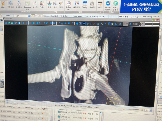Click the stop button in playback bar

[x=15, y=103]
